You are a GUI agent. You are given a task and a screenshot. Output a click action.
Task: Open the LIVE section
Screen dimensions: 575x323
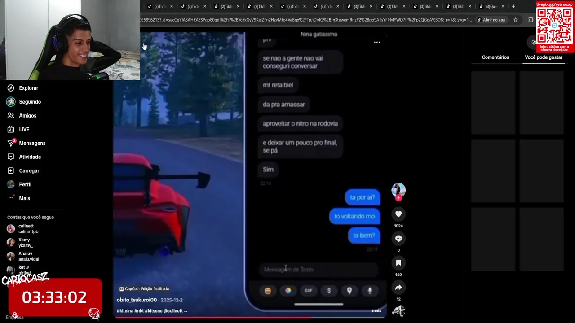click(x=24, y=130)
